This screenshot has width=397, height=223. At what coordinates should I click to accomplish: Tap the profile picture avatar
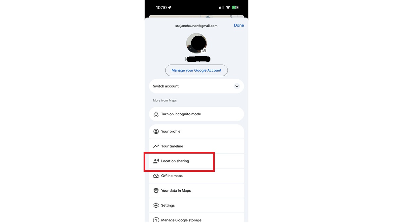tap(197, 43)
